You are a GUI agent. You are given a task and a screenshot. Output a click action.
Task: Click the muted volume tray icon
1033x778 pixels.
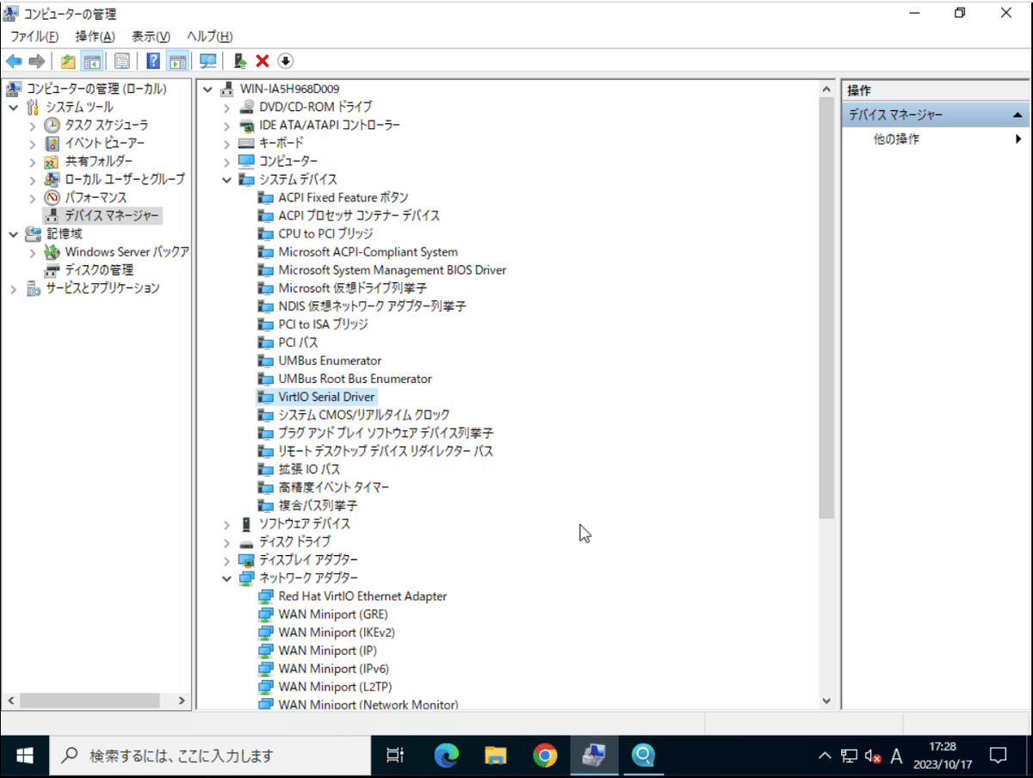coord(873,756)
